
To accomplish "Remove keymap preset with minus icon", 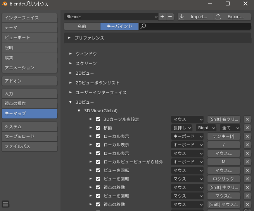I will (170, 17).
